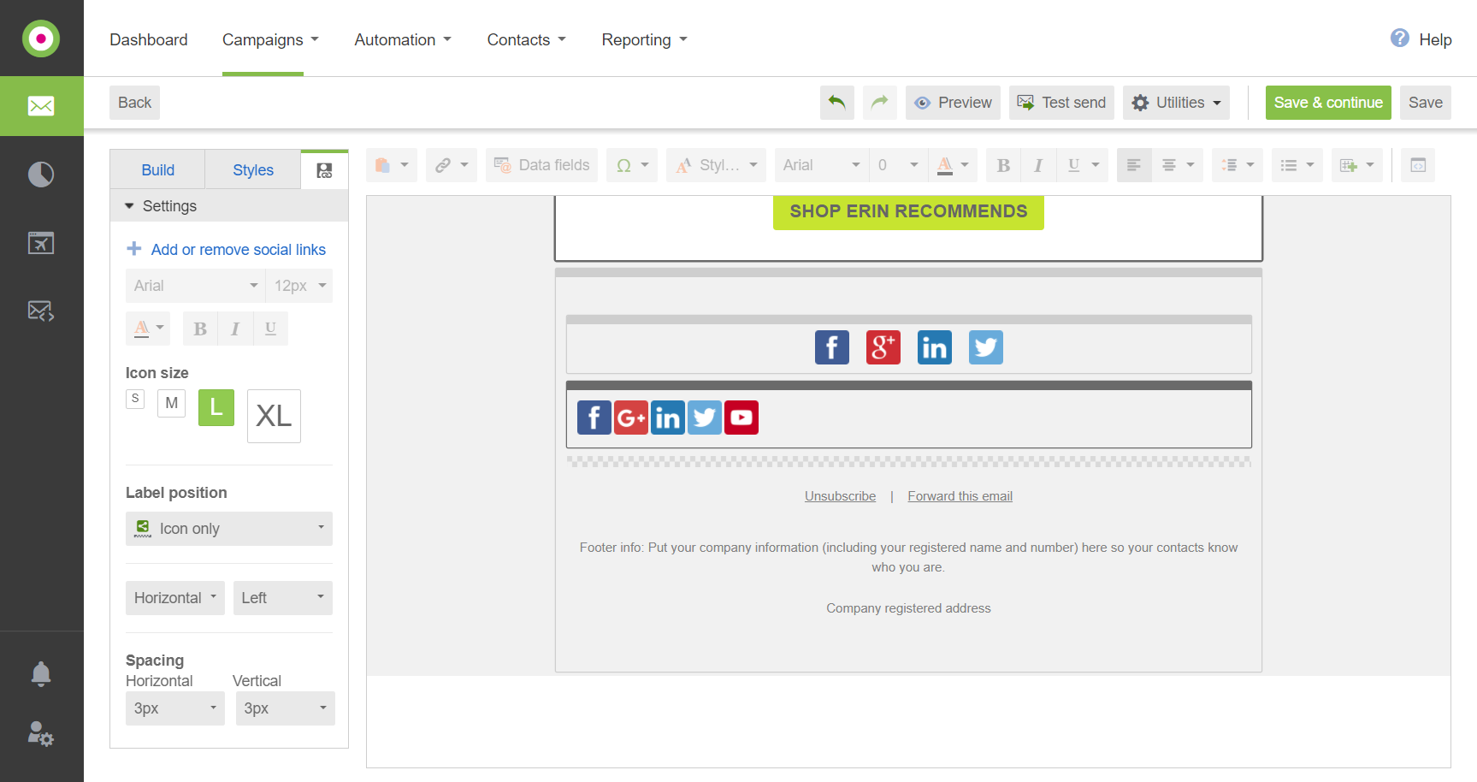The width and height of the screenshot is (1477, 782).
Task: Open the user account settings icon
Action: [x=41, y=733]
